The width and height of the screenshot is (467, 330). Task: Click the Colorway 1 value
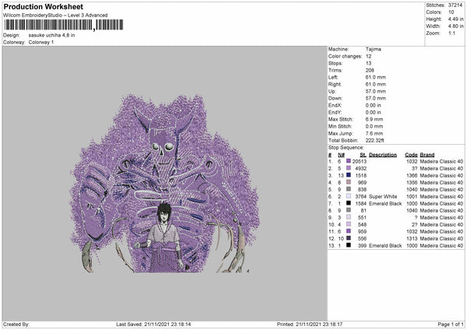pyautogui.click(x=41, y=42)
